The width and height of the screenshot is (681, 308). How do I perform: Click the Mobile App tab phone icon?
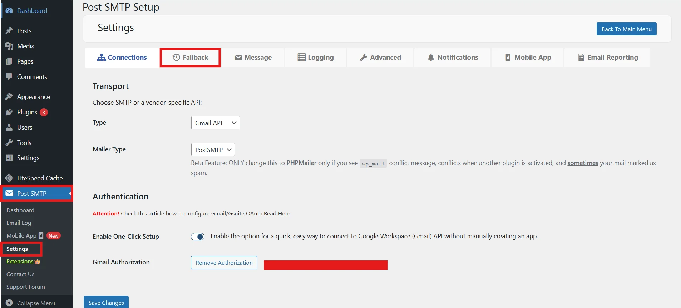[x=508, y=58]
